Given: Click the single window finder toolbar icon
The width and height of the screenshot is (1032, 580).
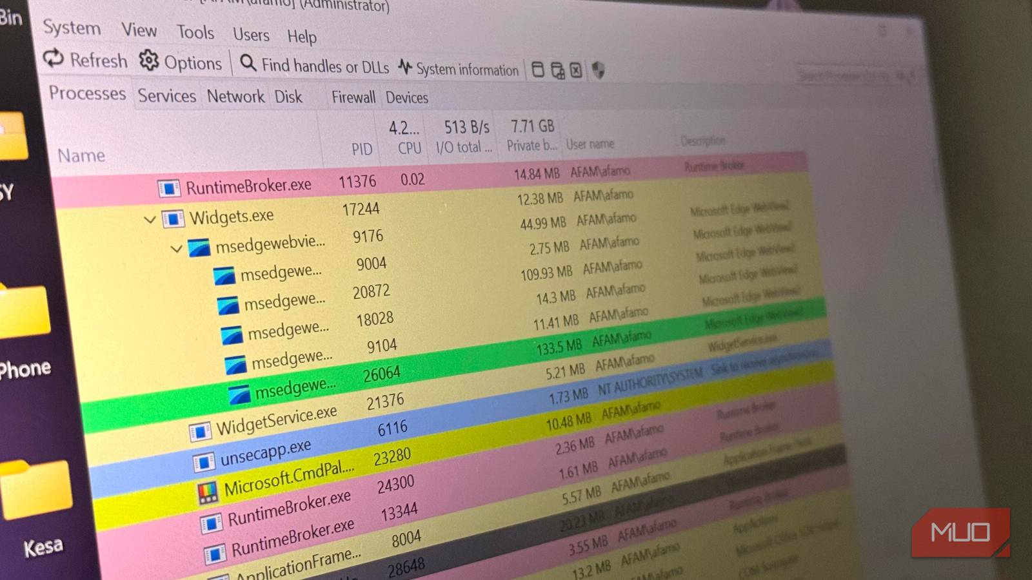Looking at the screenshot, I should [x=537, y=70].
